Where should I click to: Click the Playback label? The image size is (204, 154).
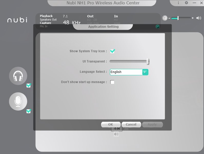tap(46, 16)
